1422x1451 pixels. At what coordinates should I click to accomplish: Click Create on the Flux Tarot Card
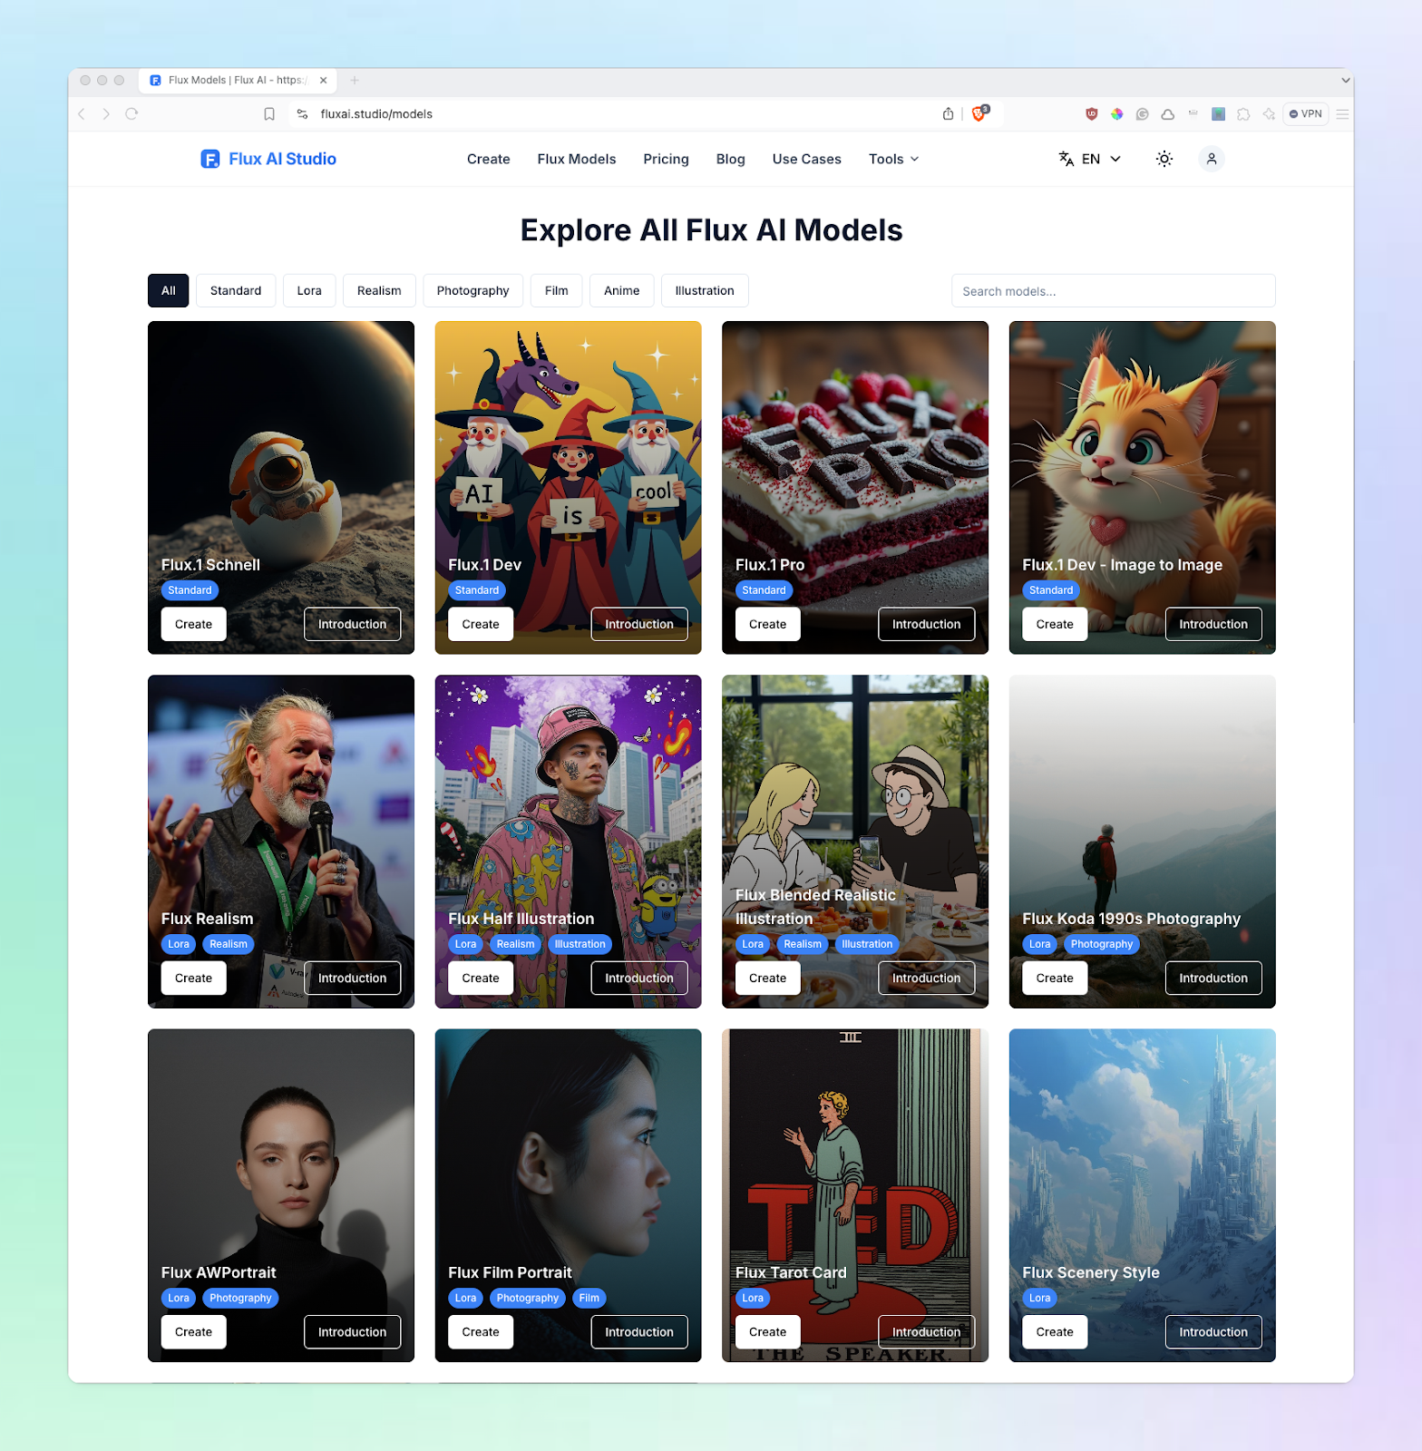pyautogui.click(x=768, y=1331)
